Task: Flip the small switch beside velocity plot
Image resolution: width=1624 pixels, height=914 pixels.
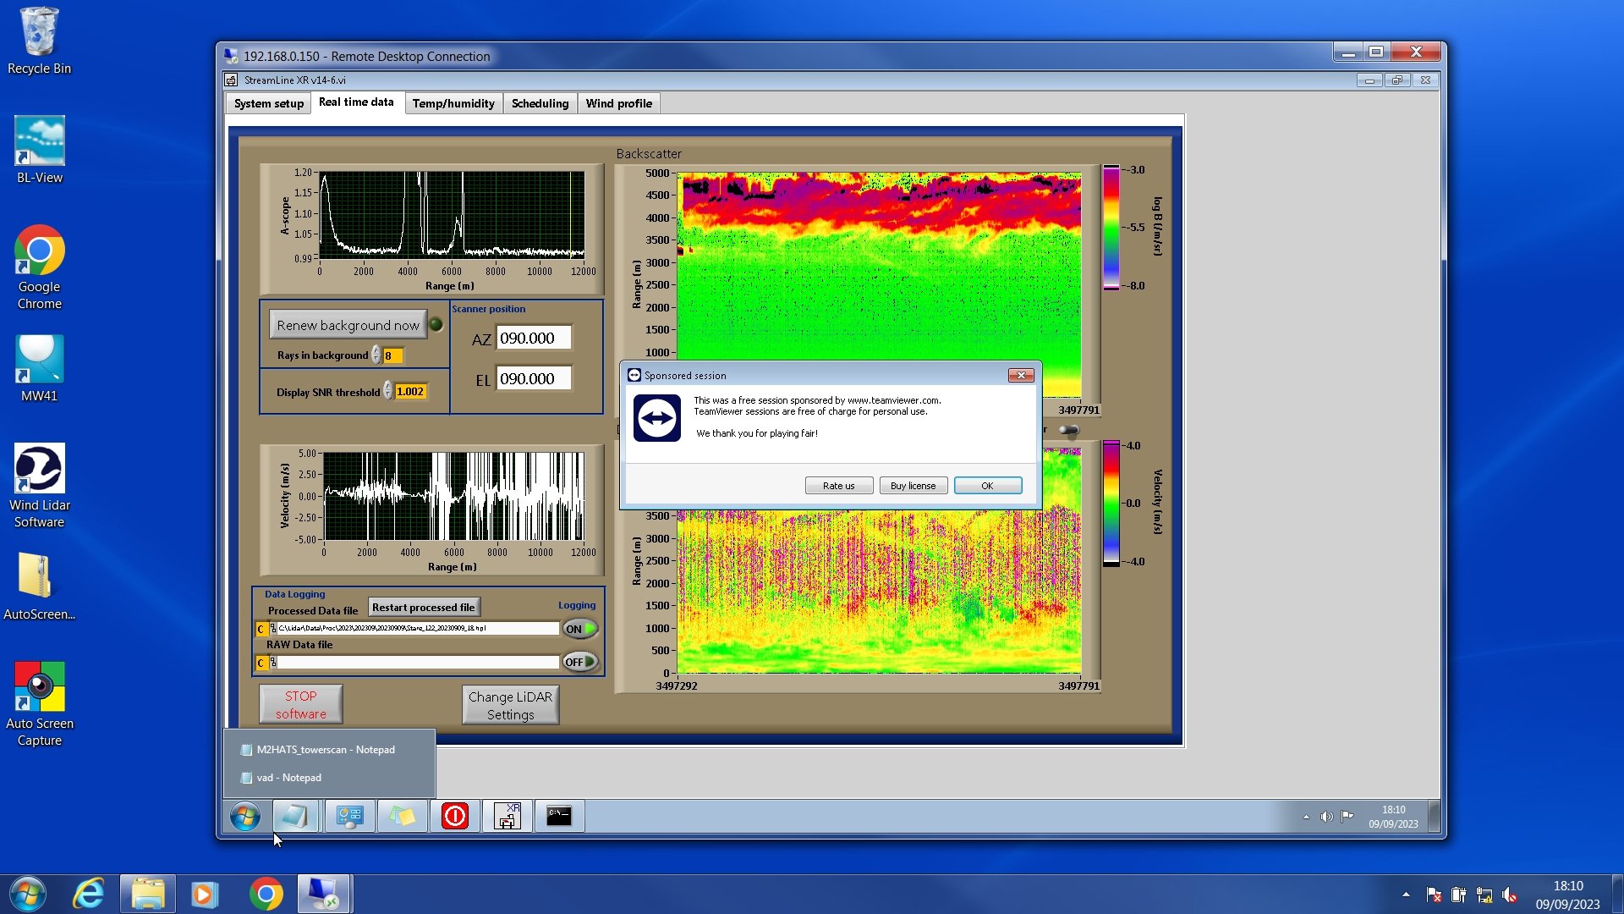Action: pos(1069,431)
